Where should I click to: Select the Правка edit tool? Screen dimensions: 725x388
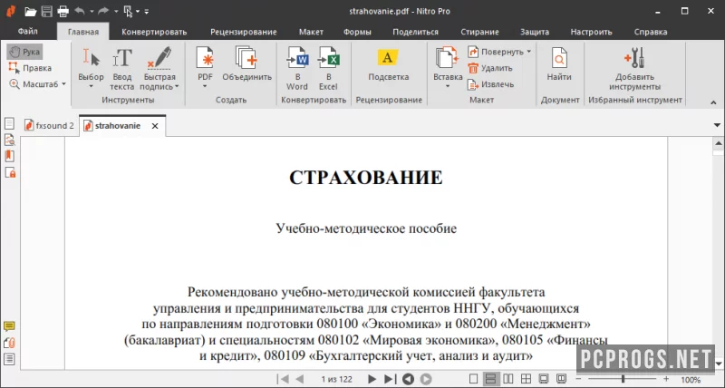tap(30, 68)
